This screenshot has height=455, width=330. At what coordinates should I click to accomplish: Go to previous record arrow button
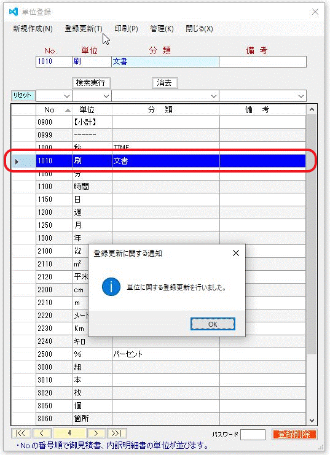pos(42,434)
